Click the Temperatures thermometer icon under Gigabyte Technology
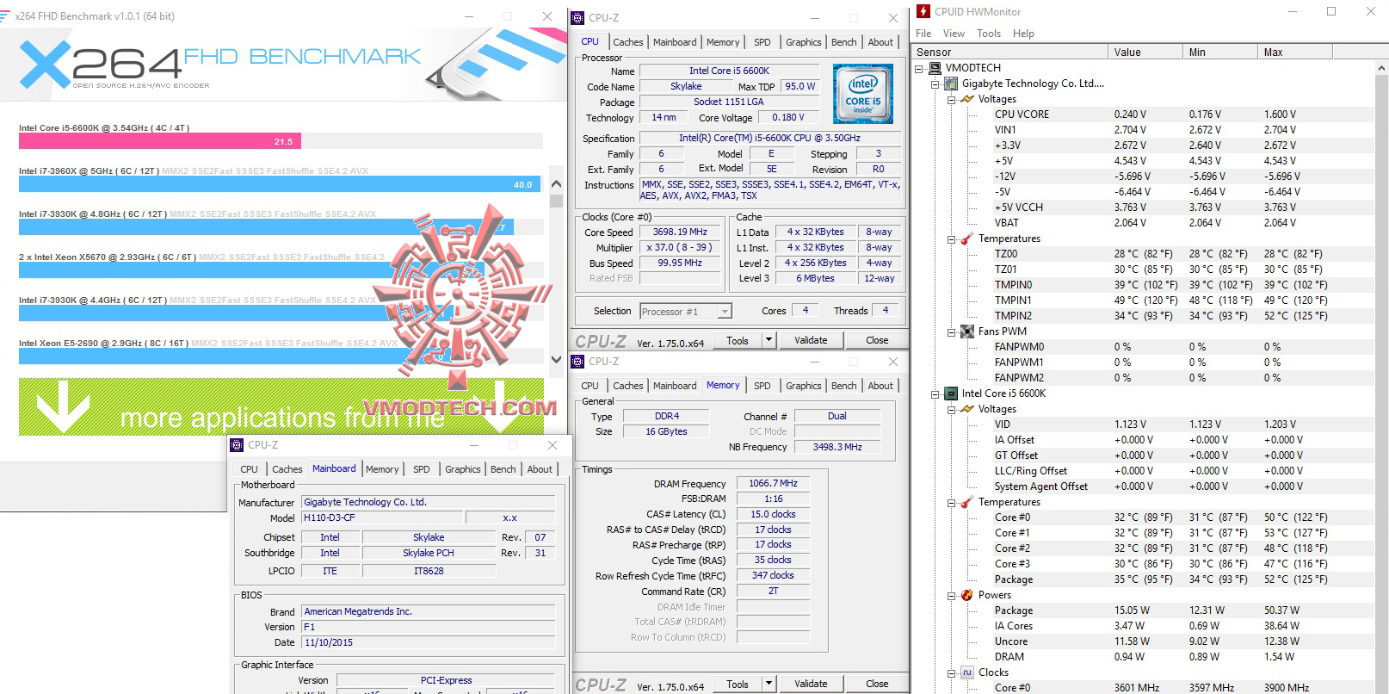 [967, 239]
